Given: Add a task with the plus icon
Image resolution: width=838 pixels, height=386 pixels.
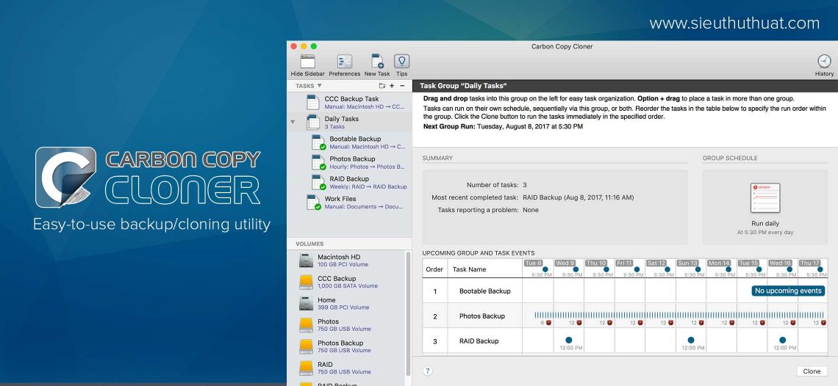Looking at the screenshot, I should tap(392, 85).
